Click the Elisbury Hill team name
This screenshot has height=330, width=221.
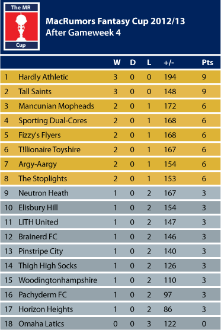(x=38, y=208)
